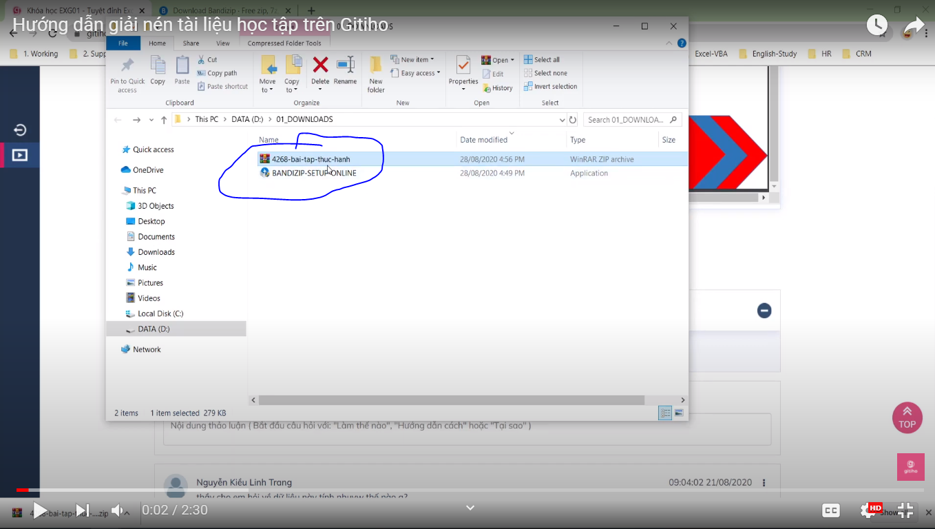Open video settings gear

[868, 510]
